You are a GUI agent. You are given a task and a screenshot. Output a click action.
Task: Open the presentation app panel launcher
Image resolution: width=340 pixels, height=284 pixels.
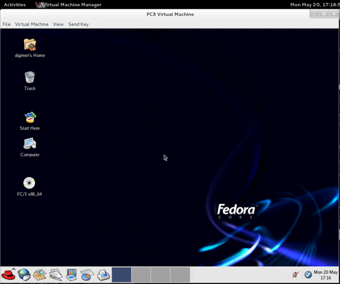(x=71, y=275)
